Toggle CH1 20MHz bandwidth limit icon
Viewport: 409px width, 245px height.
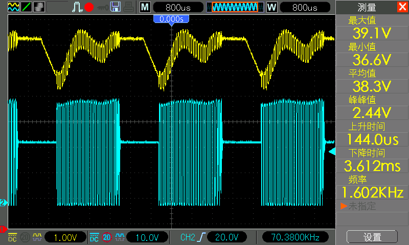(x=25, y=237)
